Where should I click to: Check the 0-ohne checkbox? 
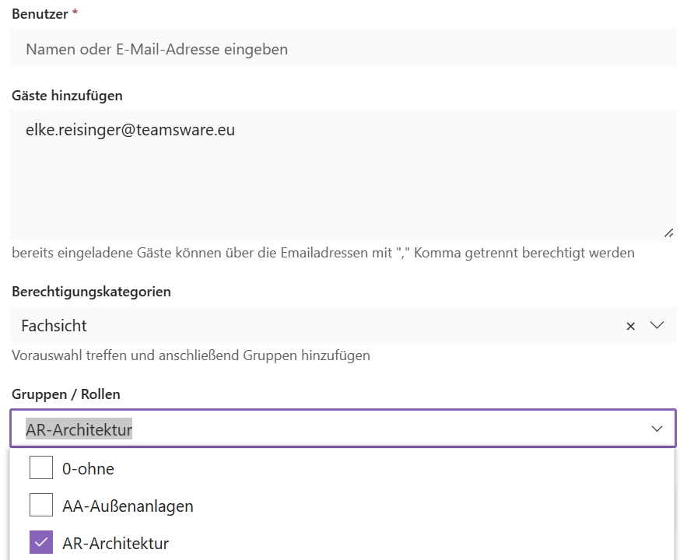tap(41, 467)
